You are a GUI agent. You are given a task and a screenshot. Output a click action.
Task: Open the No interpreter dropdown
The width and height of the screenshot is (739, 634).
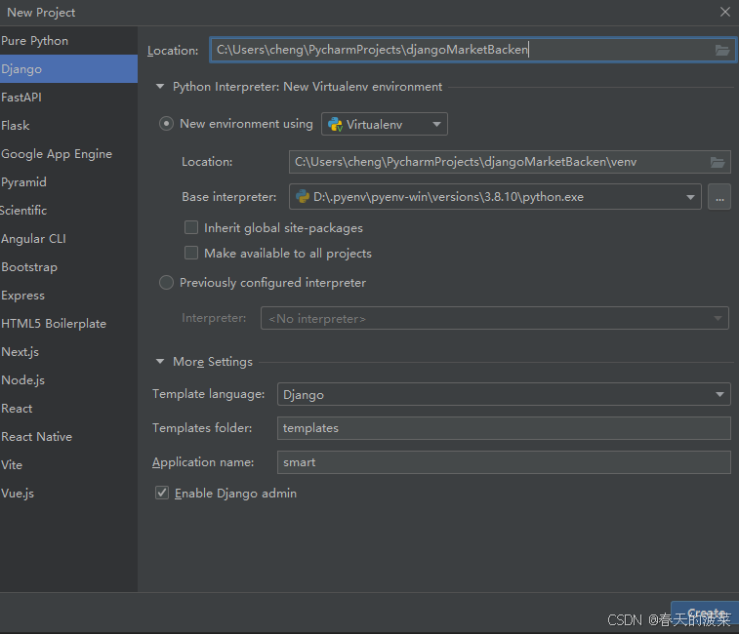[x=494, y=318]
